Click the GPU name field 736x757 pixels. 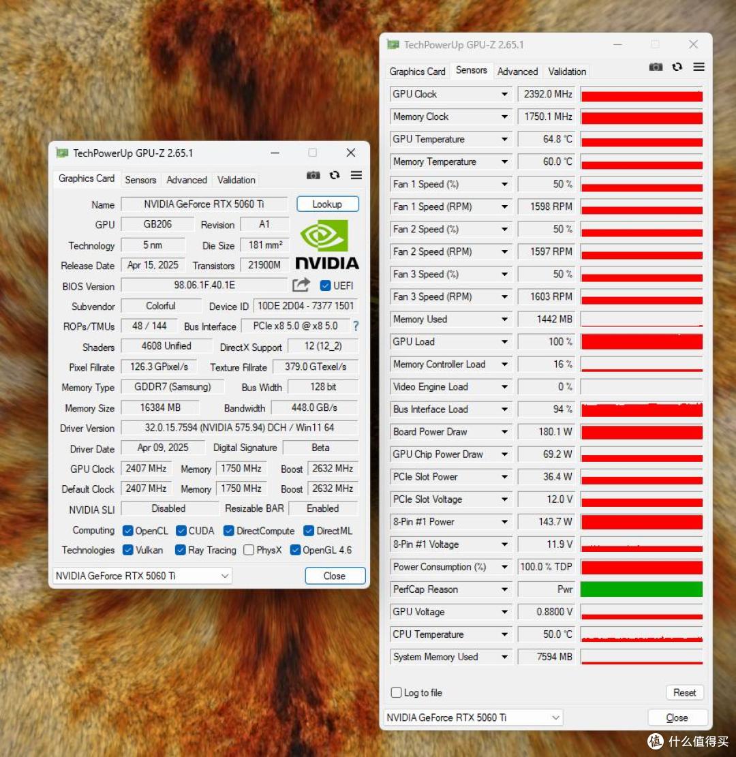click(x=204, y=204)
